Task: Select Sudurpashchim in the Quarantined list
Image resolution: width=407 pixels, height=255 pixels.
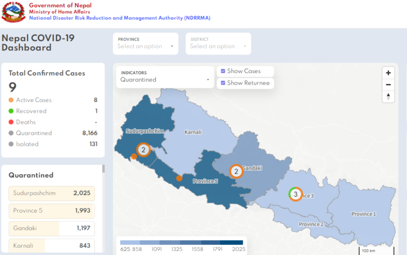Action: 51,194
